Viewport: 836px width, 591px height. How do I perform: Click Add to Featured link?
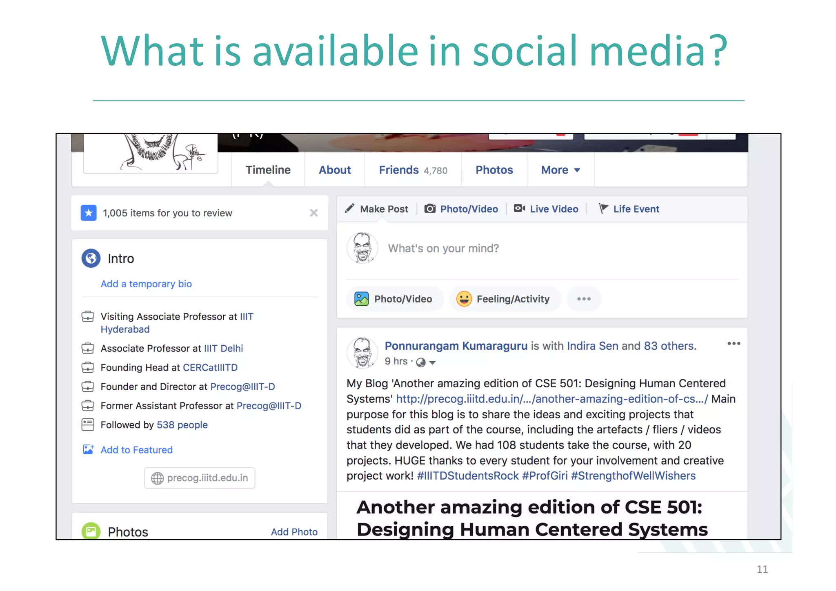coord(137,450)
